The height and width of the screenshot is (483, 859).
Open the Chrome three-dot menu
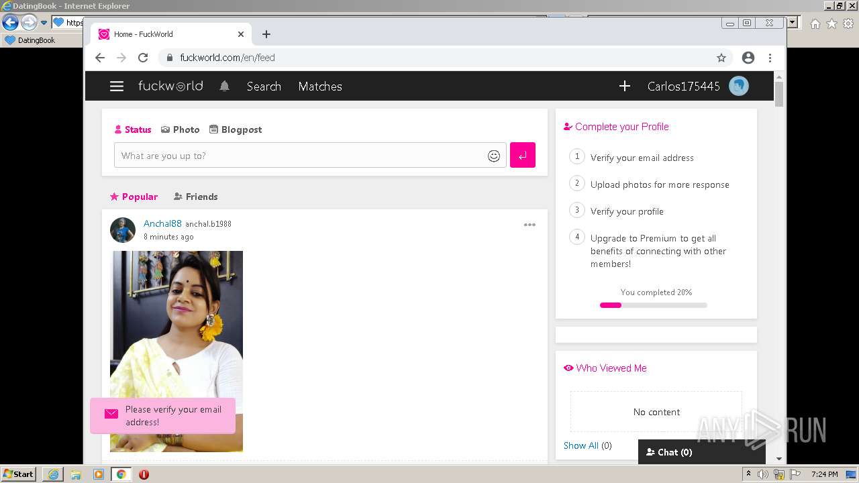pyautogui.click(x=770, y=58)
